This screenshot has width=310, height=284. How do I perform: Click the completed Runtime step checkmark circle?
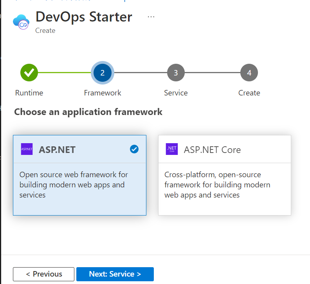(x=29, y=72)
